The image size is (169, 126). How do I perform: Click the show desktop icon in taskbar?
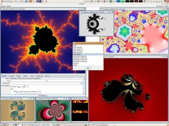click(2, 124)
